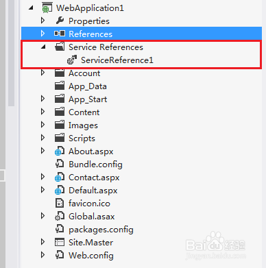Select the About.aspx file name
Image resolution: width=266 pixels, height=268 pixels.
(91, 151)
